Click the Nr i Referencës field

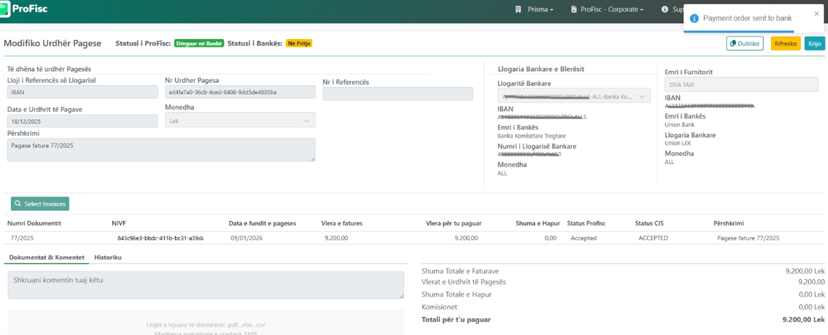tap(397, 93)
